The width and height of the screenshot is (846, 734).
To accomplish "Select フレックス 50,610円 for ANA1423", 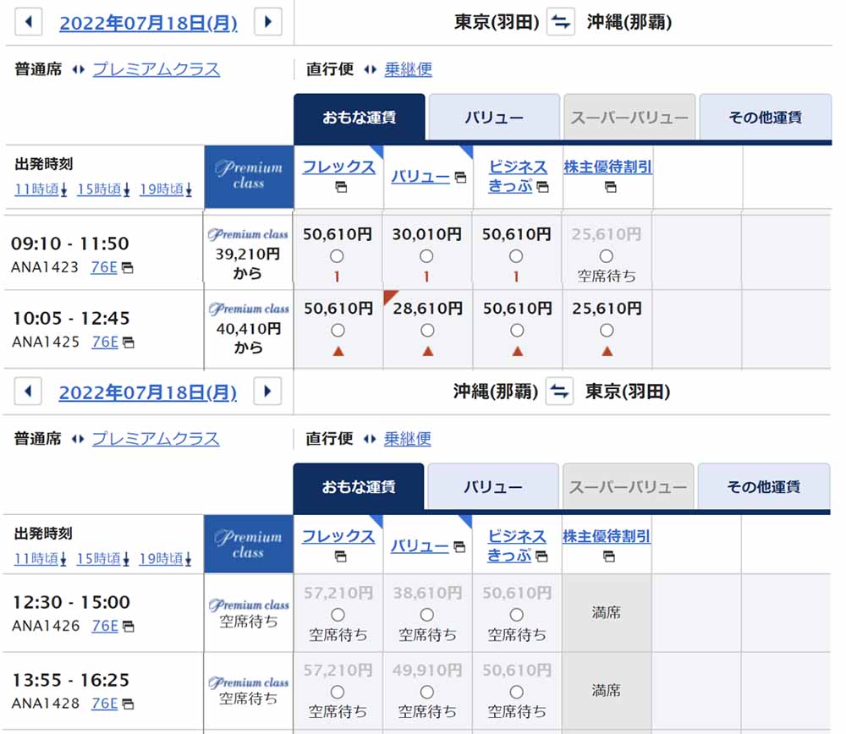I will tap(338, 256).
